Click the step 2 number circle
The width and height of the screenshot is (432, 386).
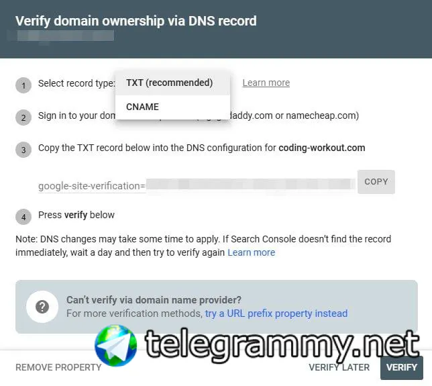[x=24, y=117]
